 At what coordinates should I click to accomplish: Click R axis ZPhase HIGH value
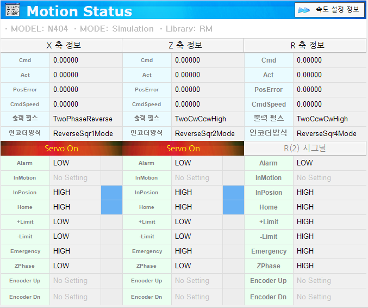pos(305,266)
